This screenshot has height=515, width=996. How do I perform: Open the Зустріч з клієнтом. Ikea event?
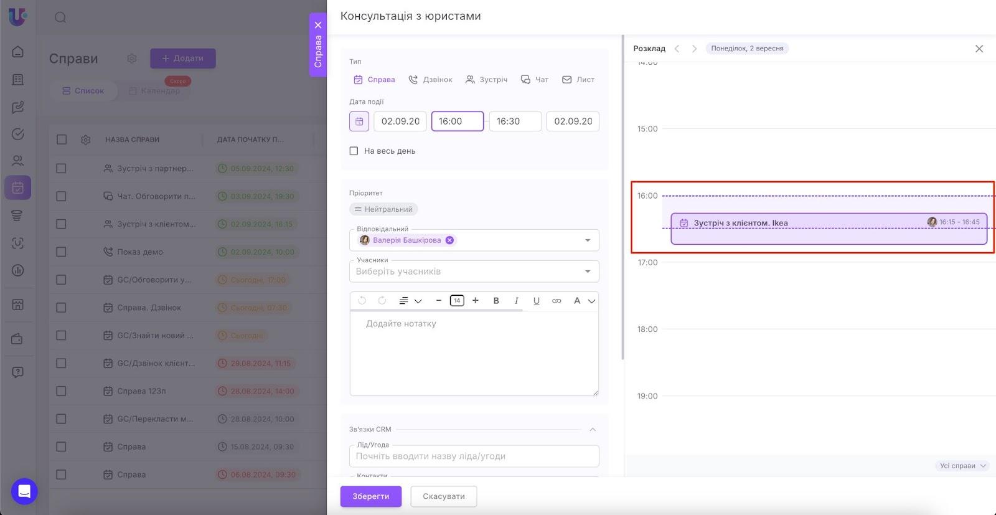click(829, 229)
